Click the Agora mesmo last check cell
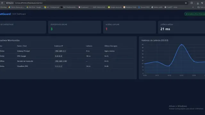The height and width of the screenshot is (115, 205). point(109,51)
